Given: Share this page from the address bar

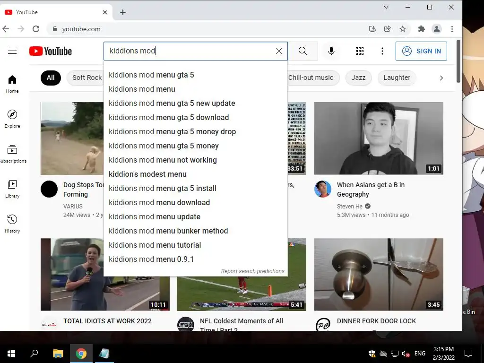Looking at the screenshot, I should click(388, 29).
